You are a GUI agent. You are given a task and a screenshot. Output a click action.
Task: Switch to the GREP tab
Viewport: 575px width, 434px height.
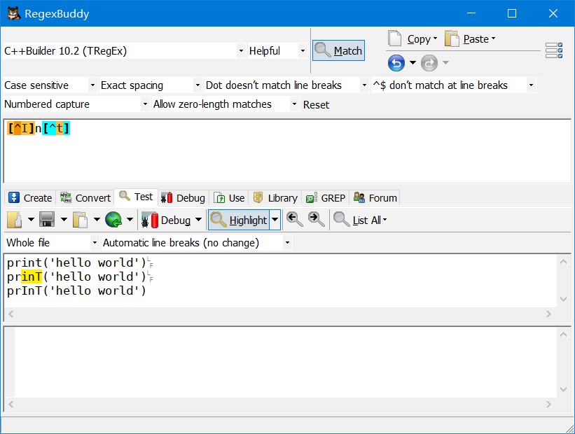tap(326, 198)
